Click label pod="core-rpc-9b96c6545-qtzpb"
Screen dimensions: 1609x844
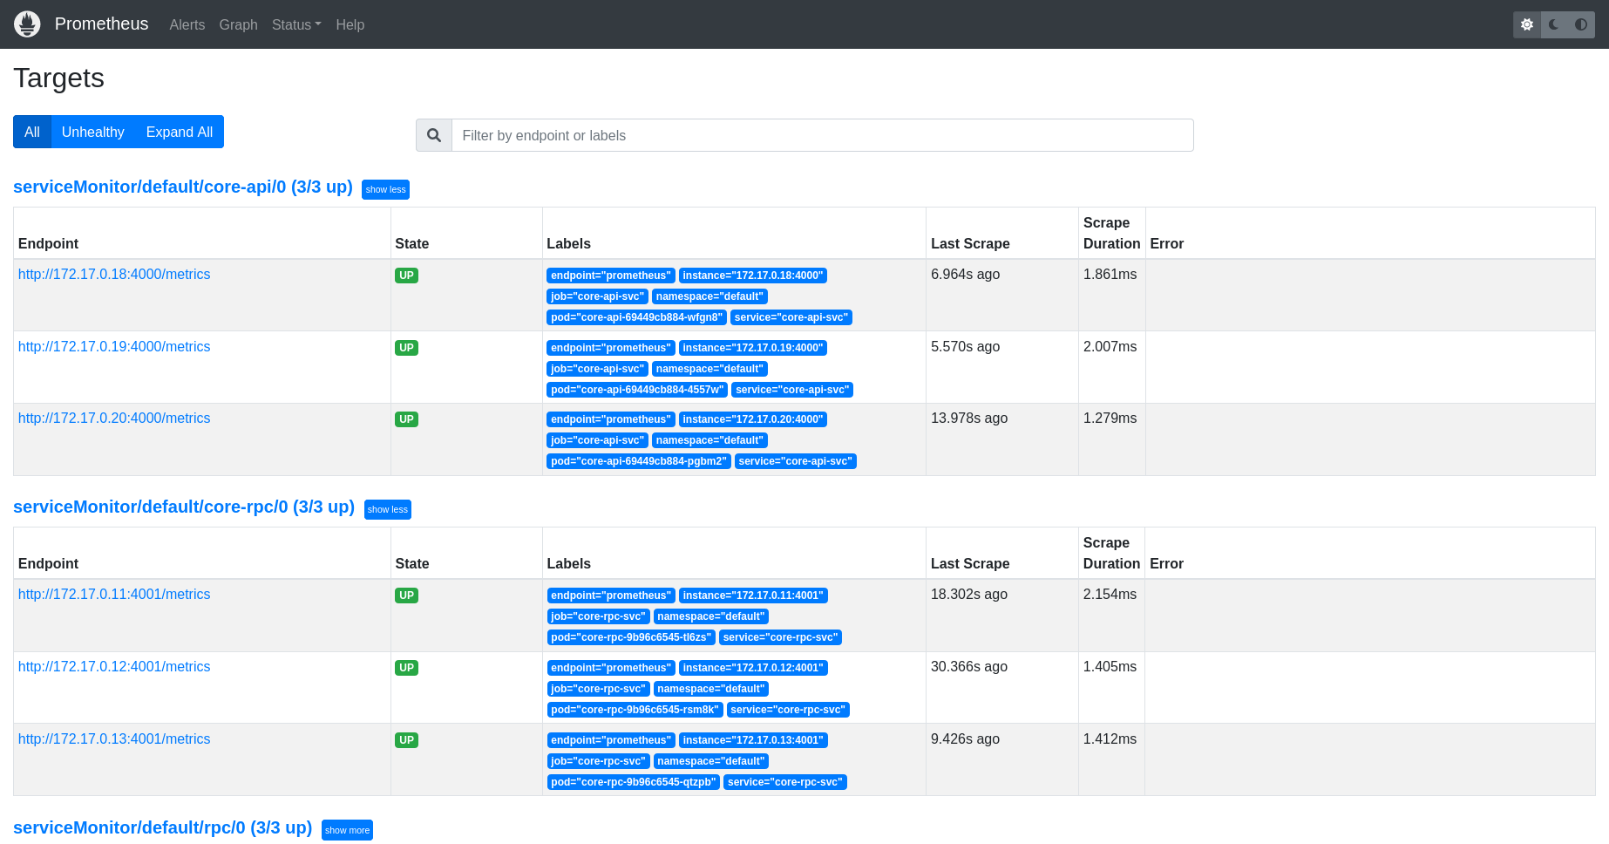click(x=634, y=782)
